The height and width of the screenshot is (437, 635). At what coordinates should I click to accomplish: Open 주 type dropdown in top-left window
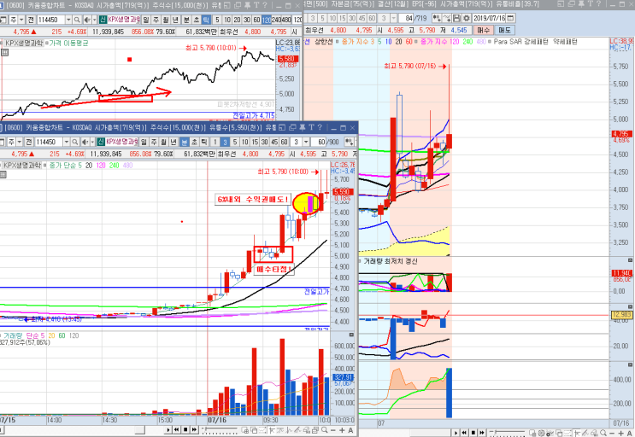[x=21, y=20]
